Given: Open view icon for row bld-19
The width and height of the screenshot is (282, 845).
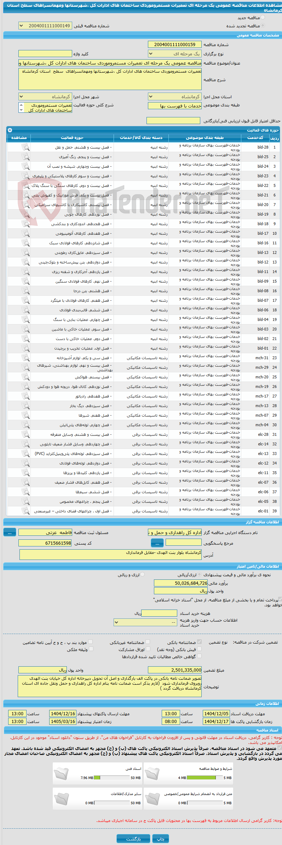Looking at the screenshot, I should (x=25, y=214).
